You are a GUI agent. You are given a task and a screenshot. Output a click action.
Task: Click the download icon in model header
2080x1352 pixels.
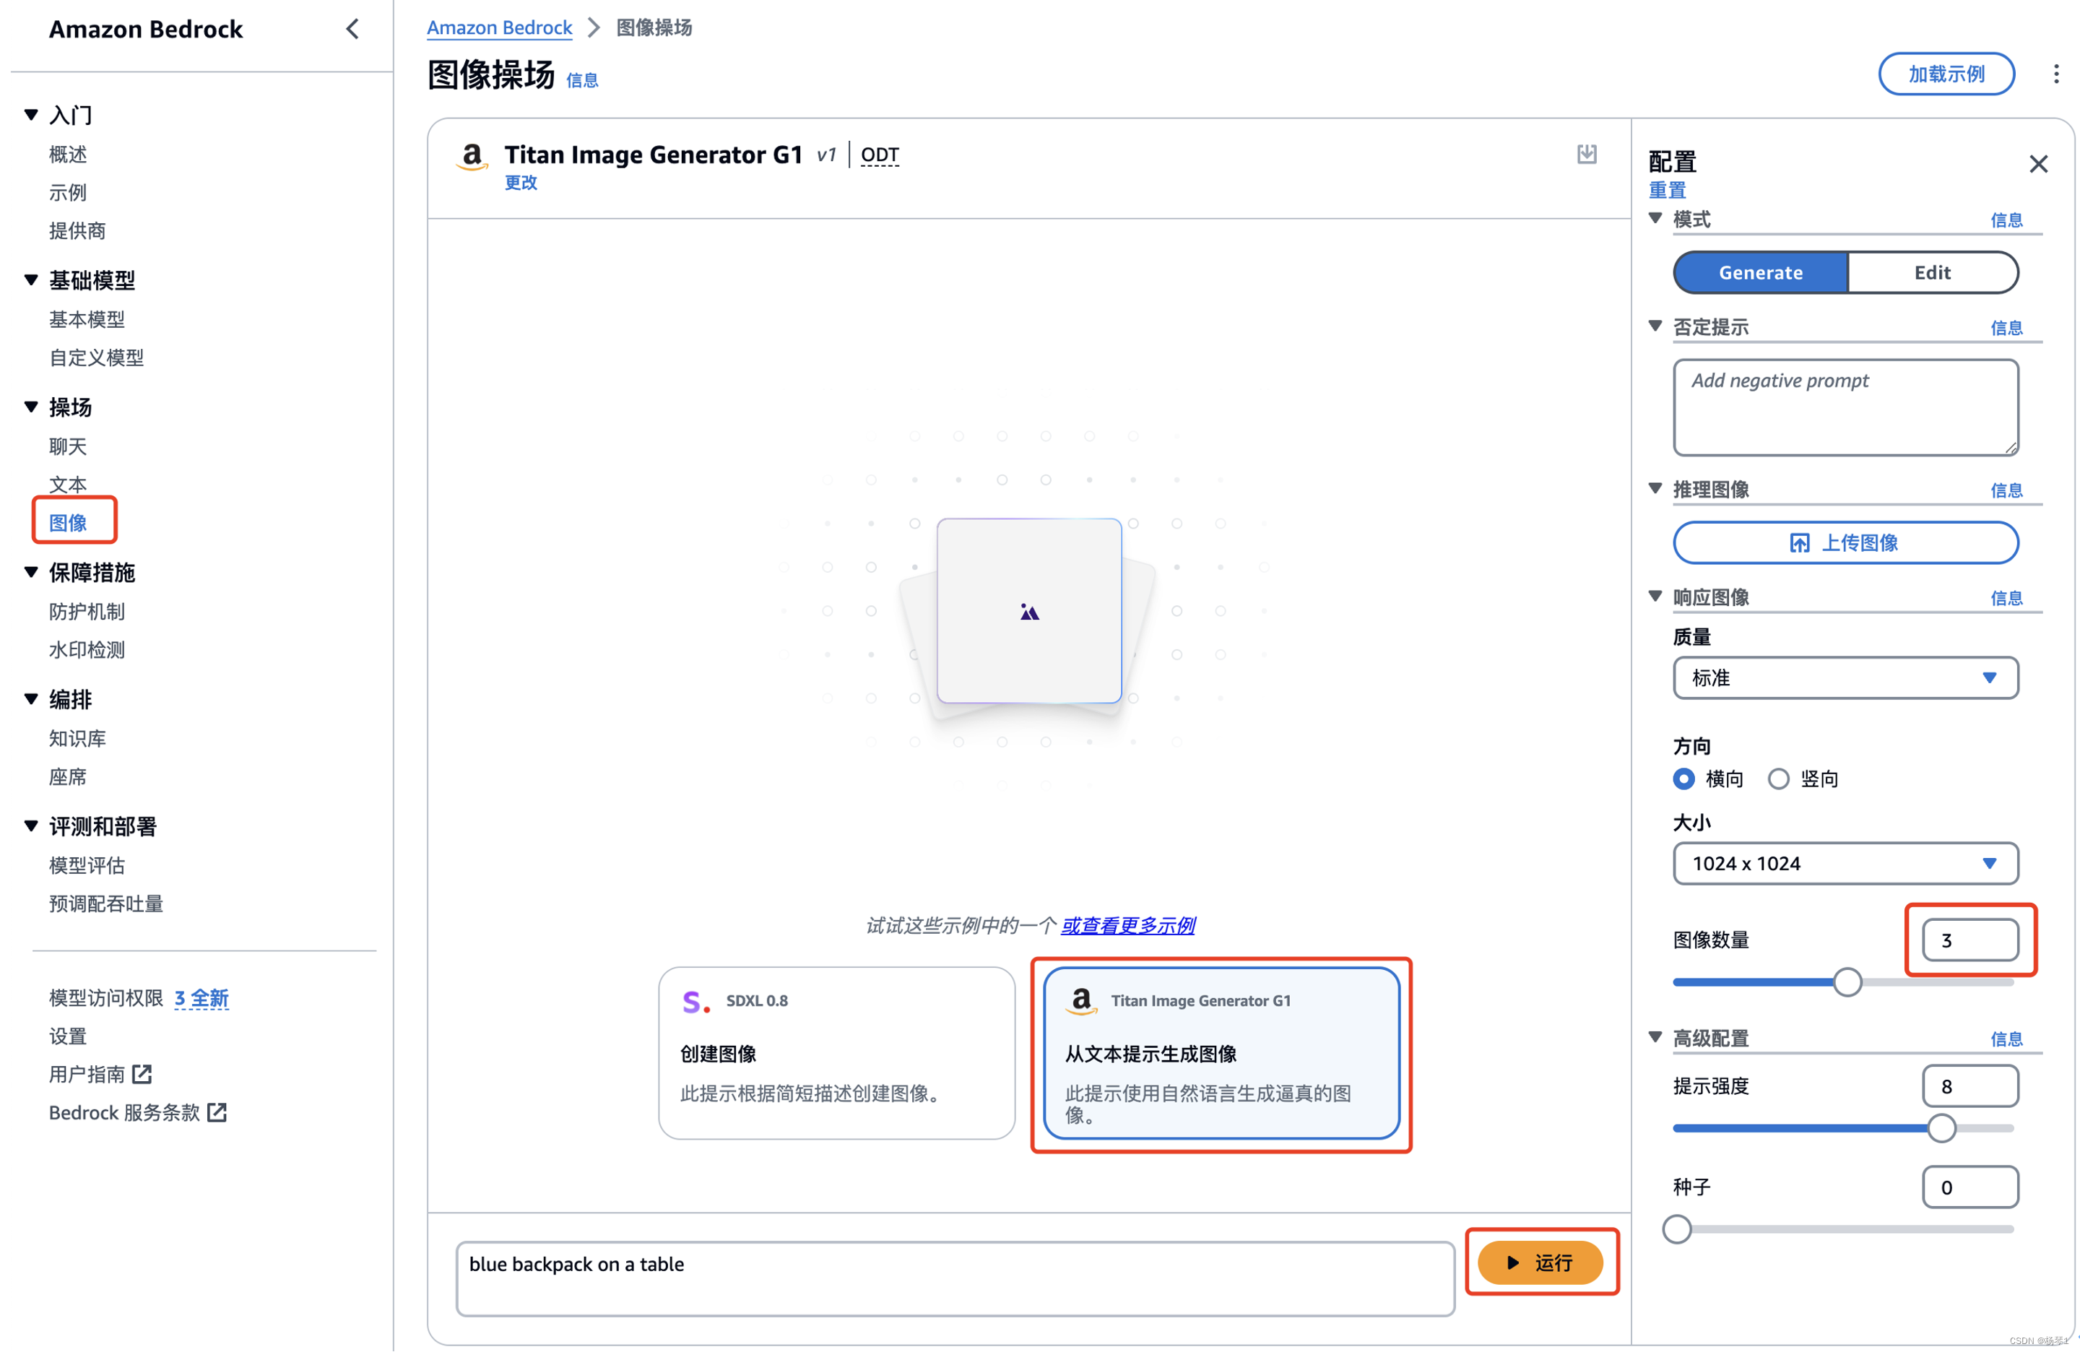(x=1586, y=154)
